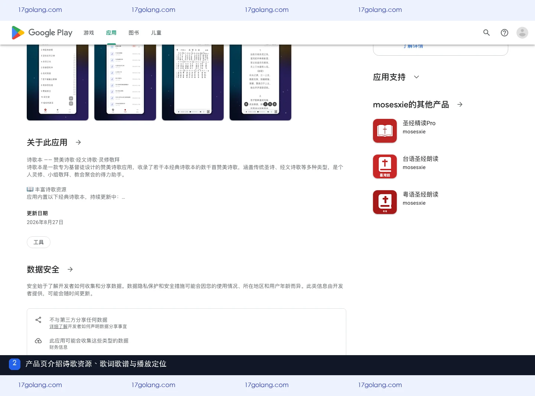Open 粤语圣经朗读 app icon
This screenshot has height=396, width=535.
[x=385, y=202]
